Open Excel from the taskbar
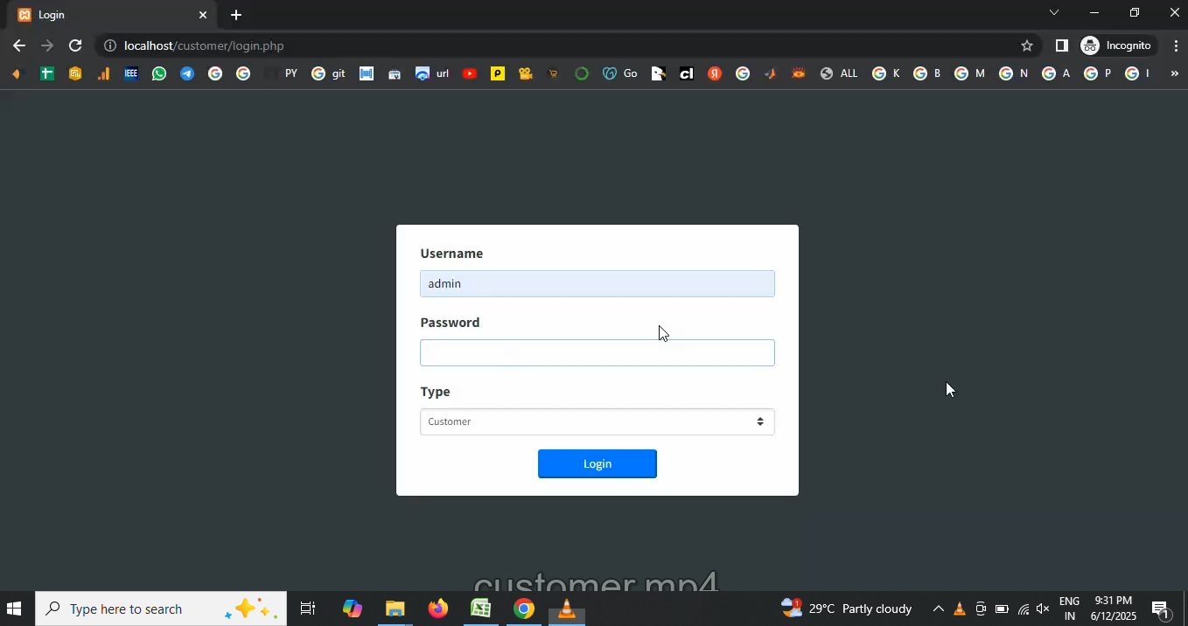The image size is (1188, 626). [481, 609]
